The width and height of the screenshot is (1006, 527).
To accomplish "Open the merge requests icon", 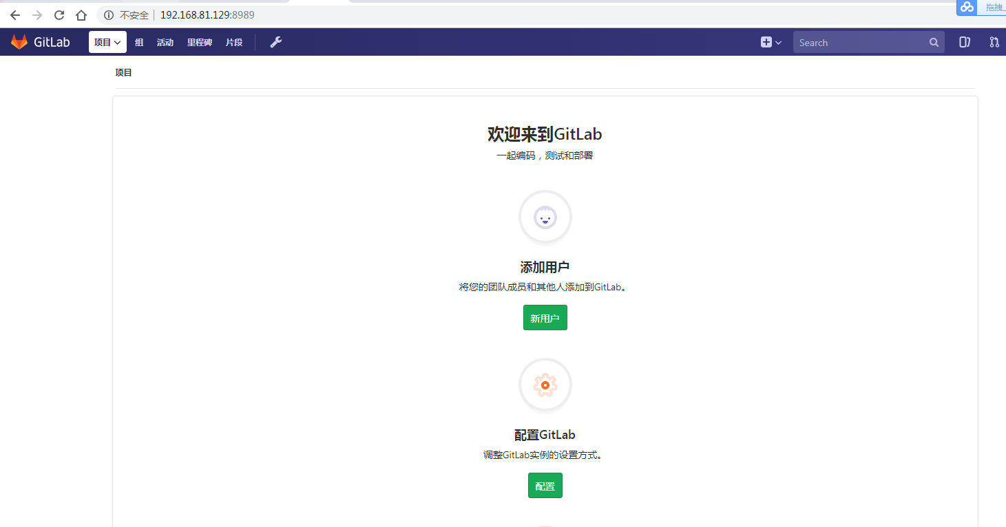I will tap(994, 43).
